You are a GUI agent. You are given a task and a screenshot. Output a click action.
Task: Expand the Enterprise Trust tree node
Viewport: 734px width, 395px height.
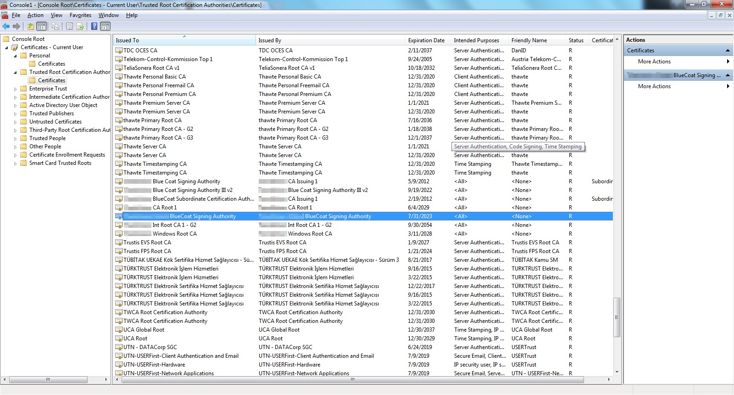point(15,89)
